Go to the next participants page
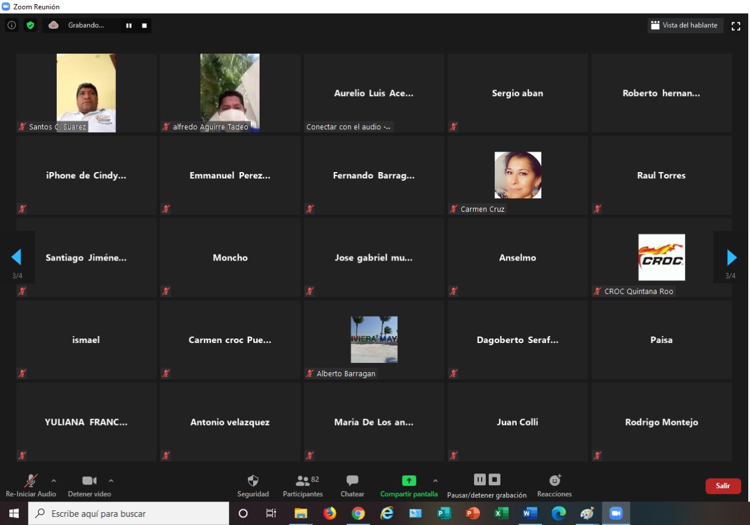The height and width of the screenshot is (525, 750). [x=731, y=258]
